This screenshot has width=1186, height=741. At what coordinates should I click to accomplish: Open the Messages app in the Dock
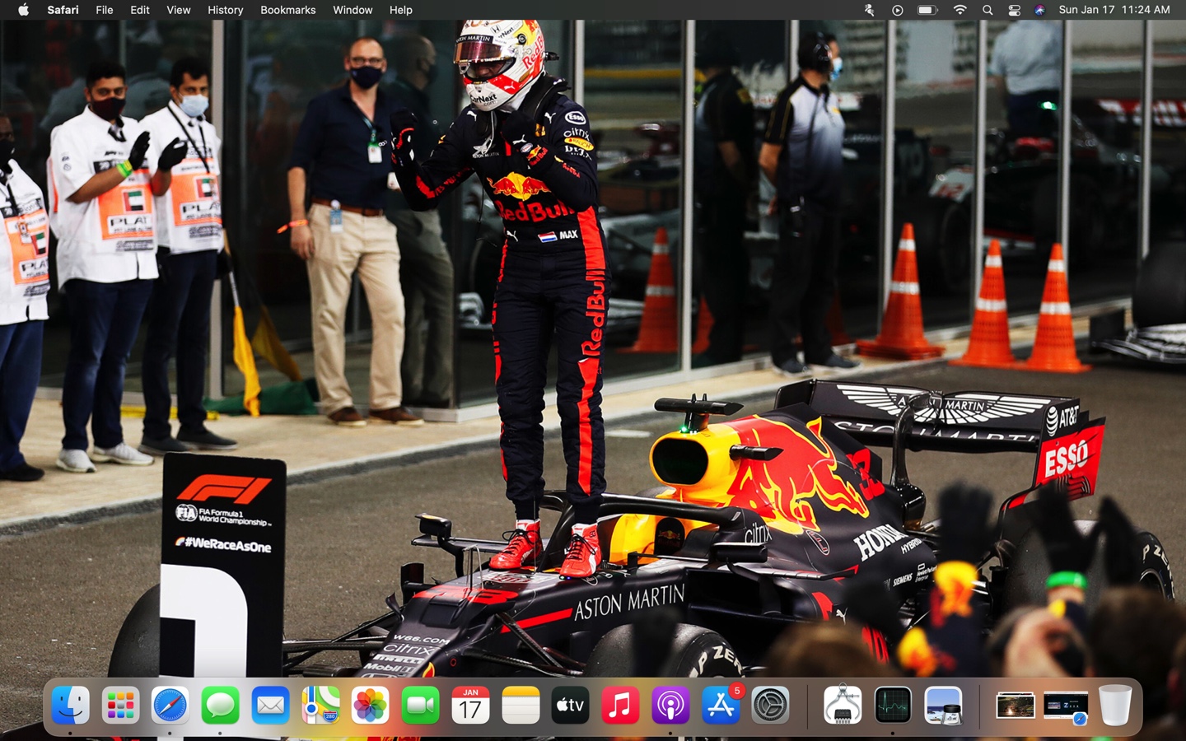pyautogui.click(x=221, y=706)
